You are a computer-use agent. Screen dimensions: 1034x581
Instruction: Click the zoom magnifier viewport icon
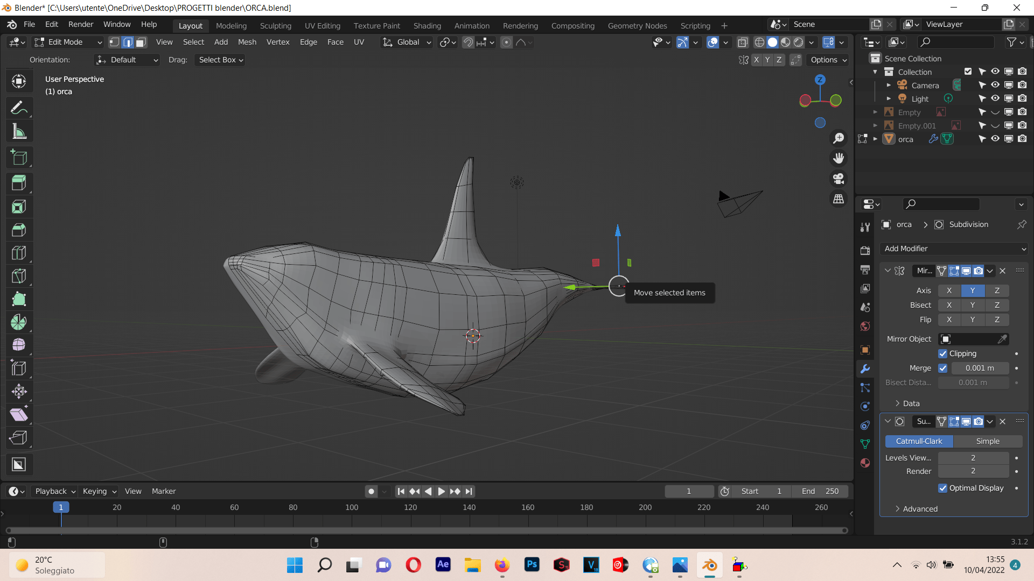[x=839, y=138]
